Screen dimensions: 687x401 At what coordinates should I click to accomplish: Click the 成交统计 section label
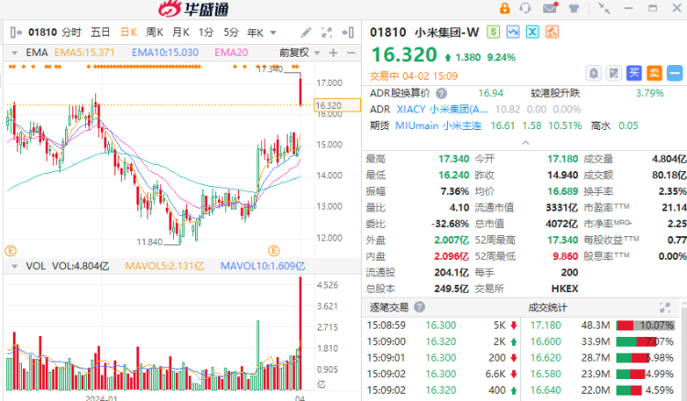coord(548,308)
